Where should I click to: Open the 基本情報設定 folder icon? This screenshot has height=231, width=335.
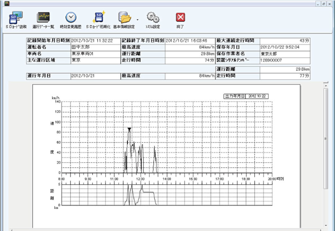point(125,18)
